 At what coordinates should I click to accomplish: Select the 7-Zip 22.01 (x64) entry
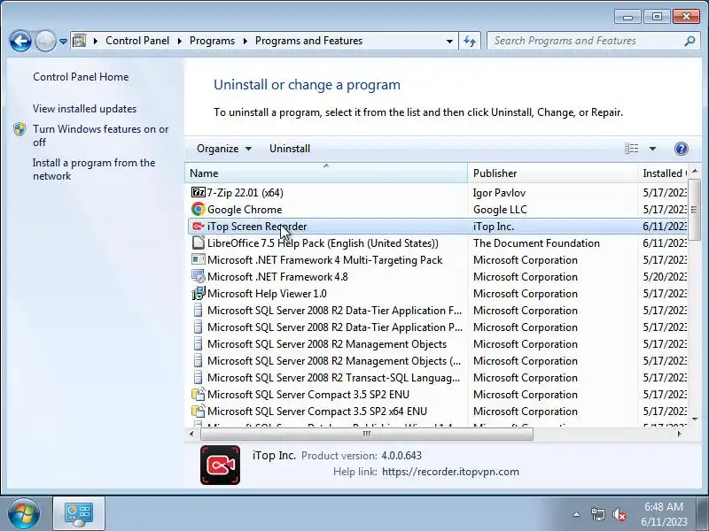coord(437,192)
